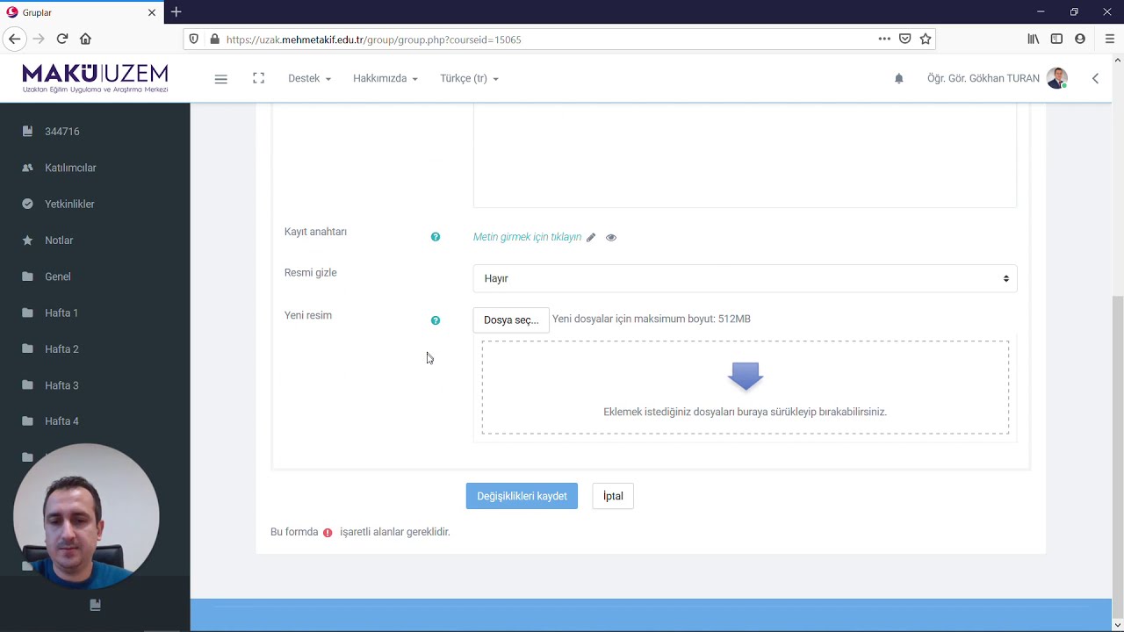This screenshot has height=632, width=1124.
Task: Save page to Pocket
Action: click(x=905, y=39)
